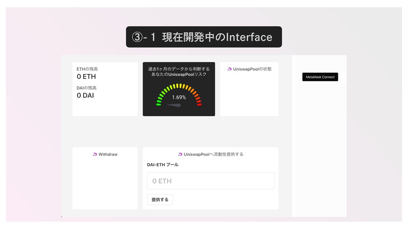This screenshot has width=408, height=229.
Task: Click the unicorn icon beside UniswapPoolへ流動性提供する
Action: (180, 154)
